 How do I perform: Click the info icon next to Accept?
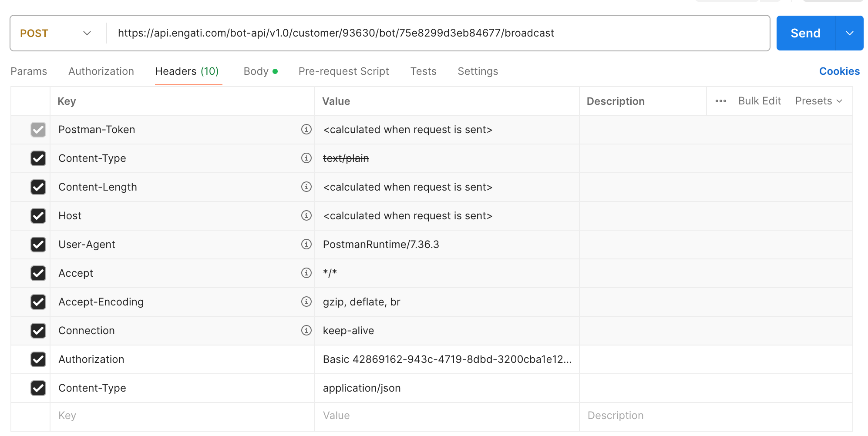click(306, 273)
